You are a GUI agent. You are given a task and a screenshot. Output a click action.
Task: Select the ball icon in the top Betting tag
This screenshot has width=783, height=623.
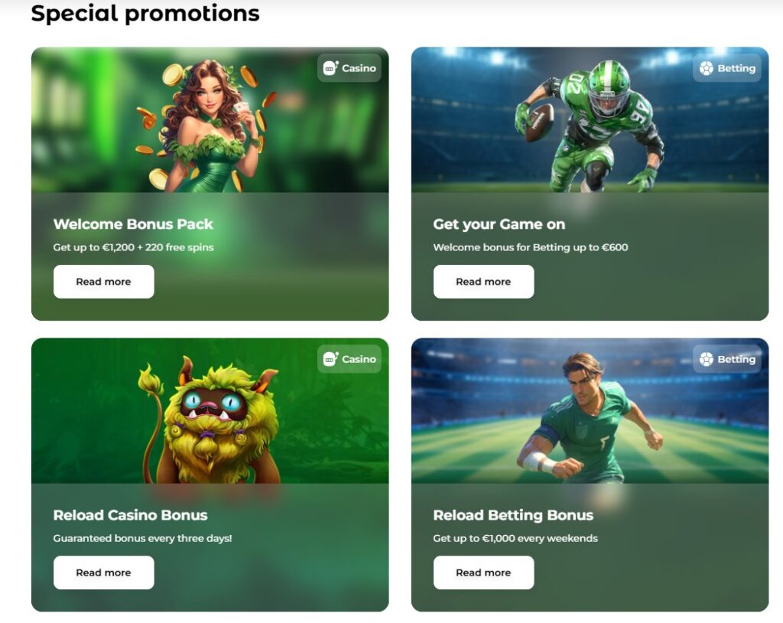pyautogui.click(x=706, y=68)
